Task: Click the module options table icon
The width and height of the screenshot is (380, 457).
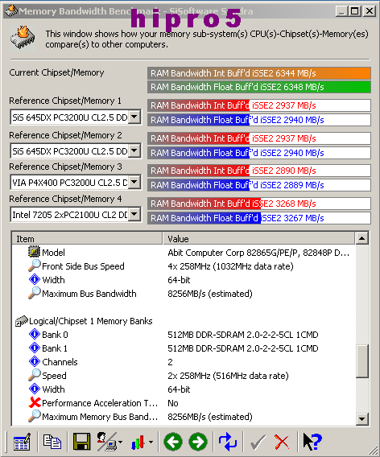Action: pyautogui.click(x=22, y=442)
